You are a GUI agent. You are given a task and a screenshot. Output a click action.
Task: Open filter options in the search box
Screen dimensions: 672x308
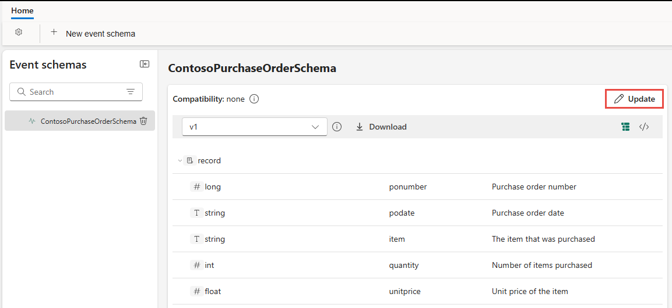click(131, 92)
